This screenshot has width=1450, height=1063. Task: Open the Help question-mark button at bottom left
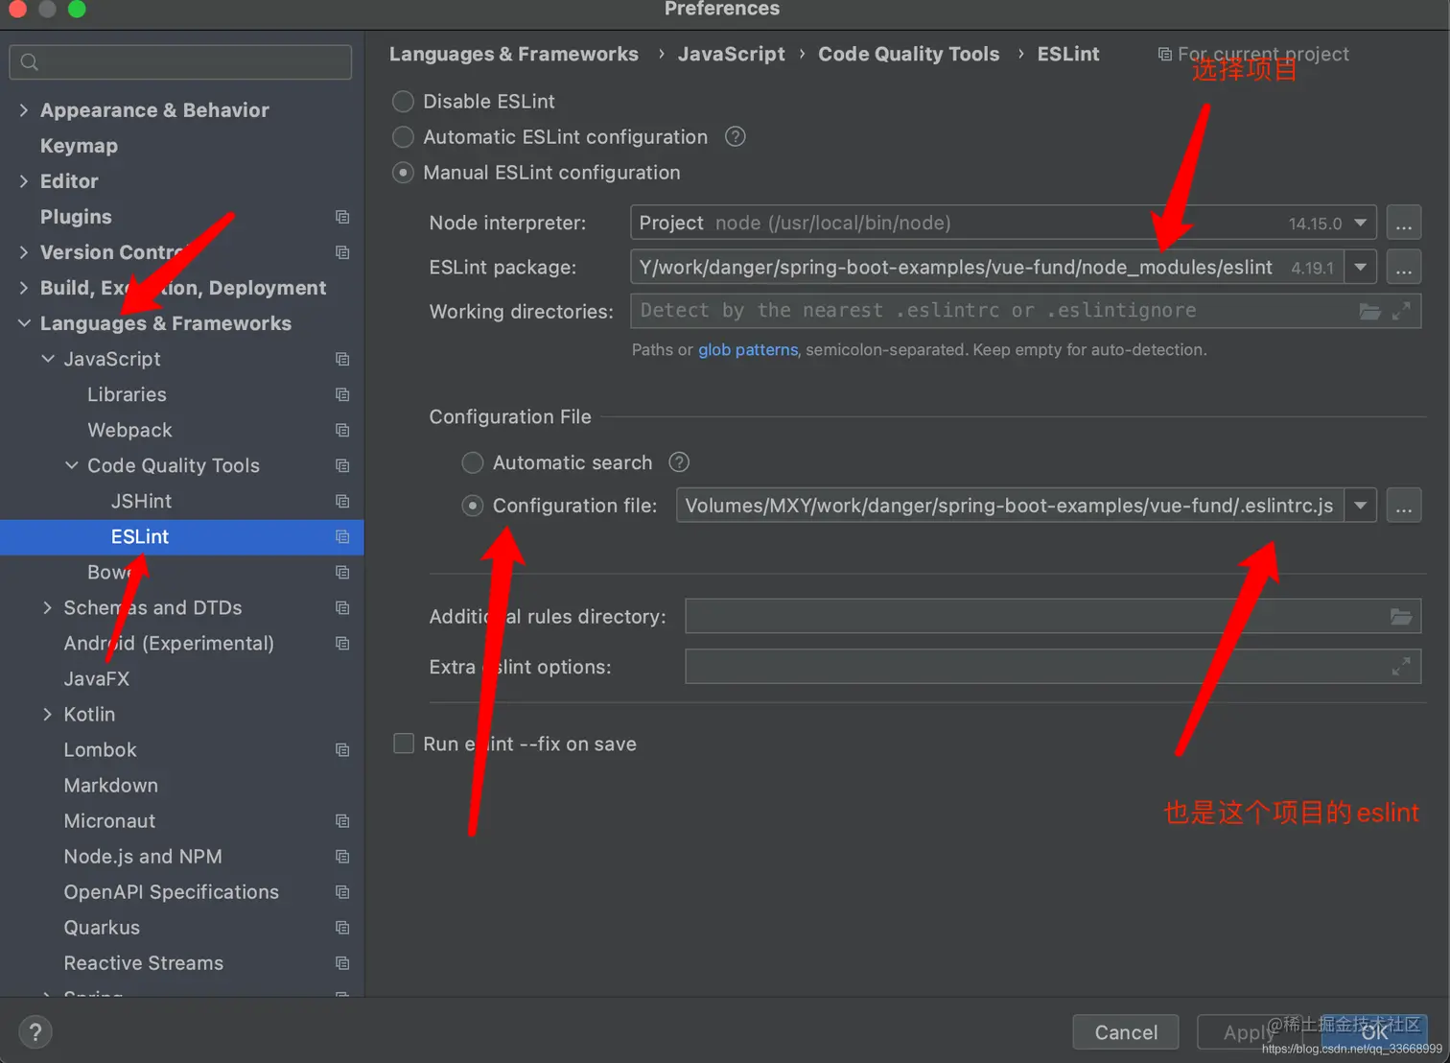click(35, 1032)
